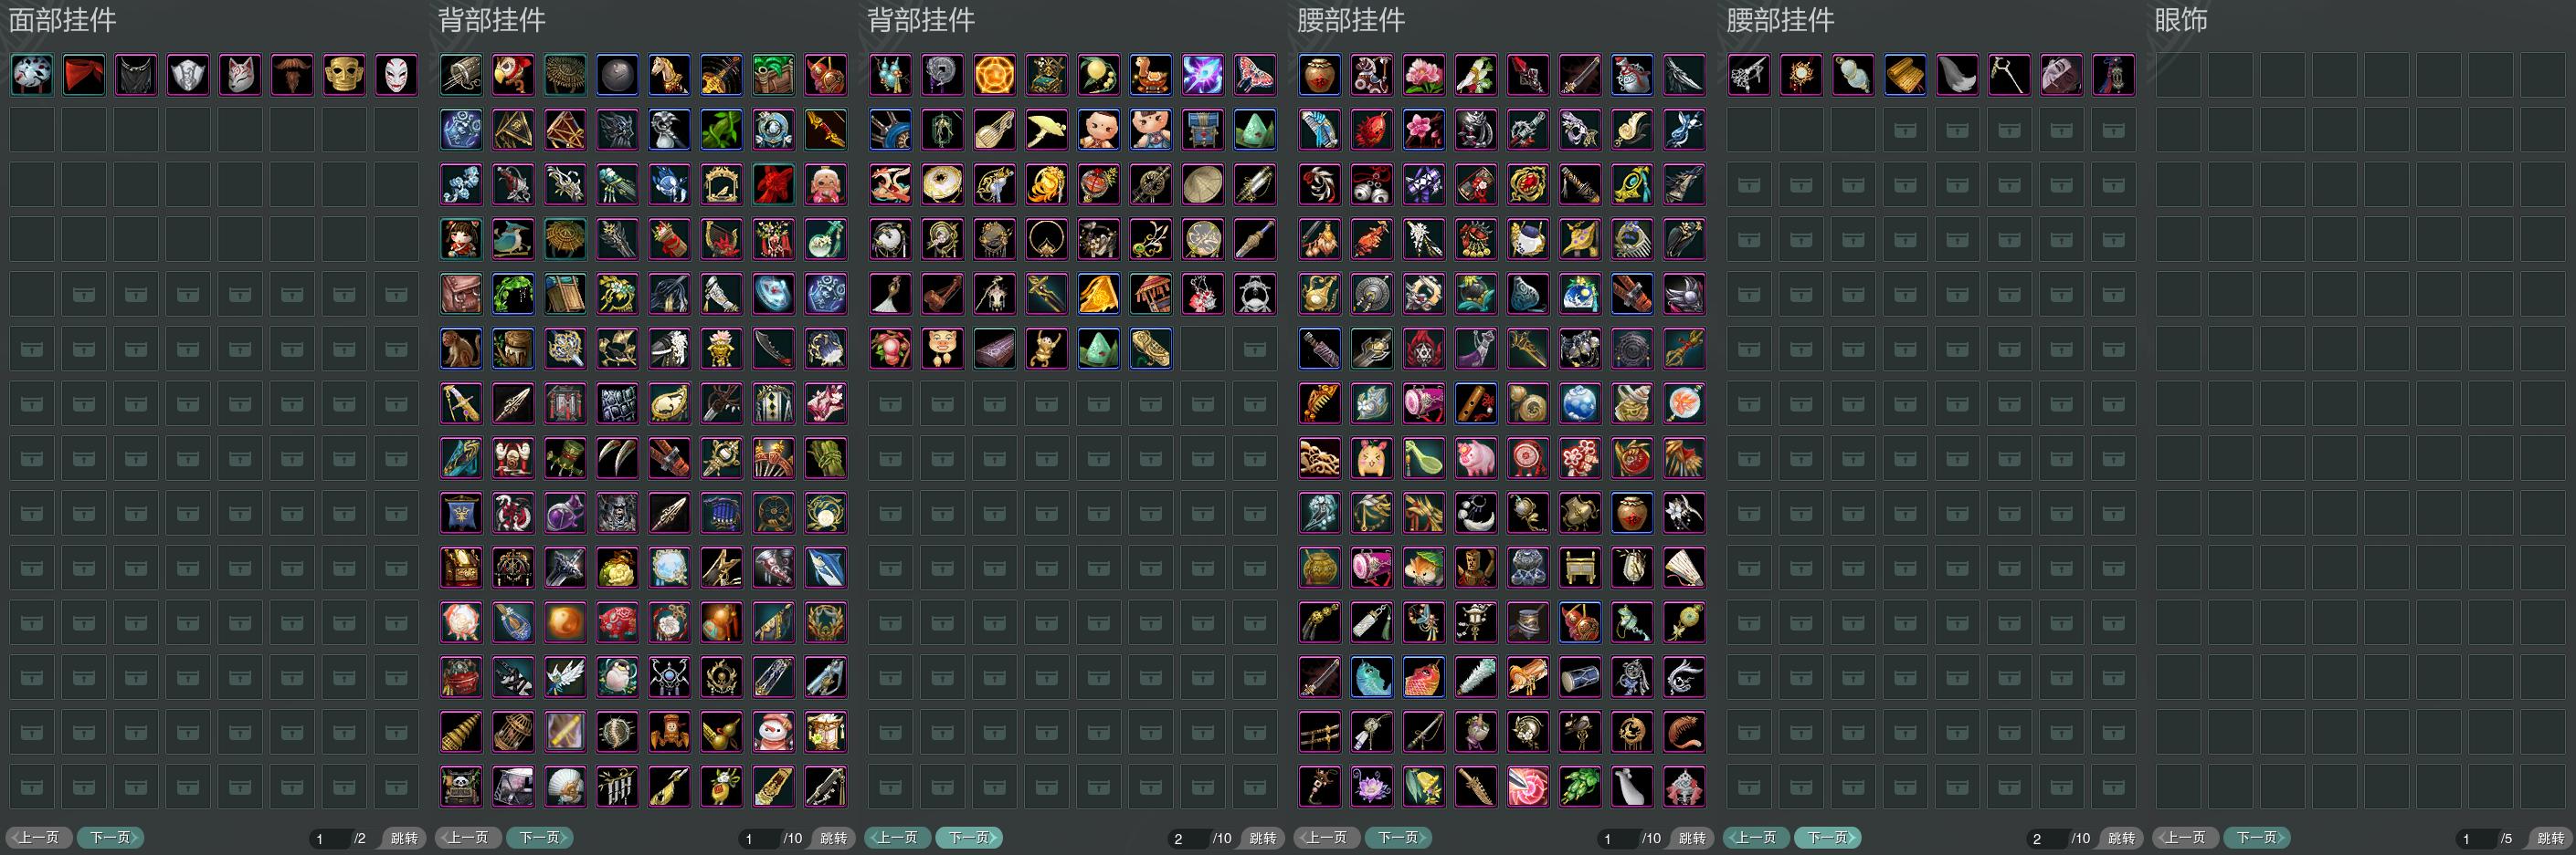Click 跳转 in the 面部挂件 panel
The height and width of the screenshot is (855, 2576).
point(404,838)
